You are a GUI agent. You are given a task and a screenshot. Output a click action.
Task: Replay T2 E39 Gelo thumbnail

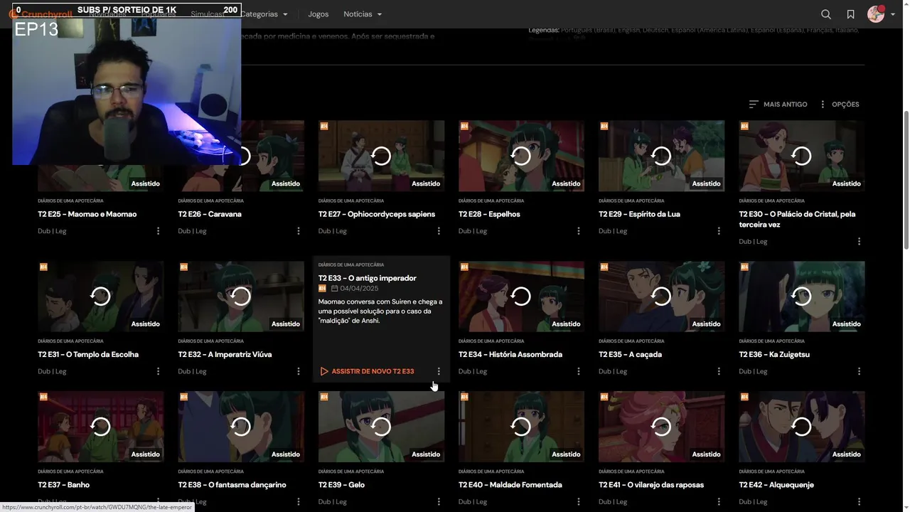pyautogui.click(x=381, y=426)
